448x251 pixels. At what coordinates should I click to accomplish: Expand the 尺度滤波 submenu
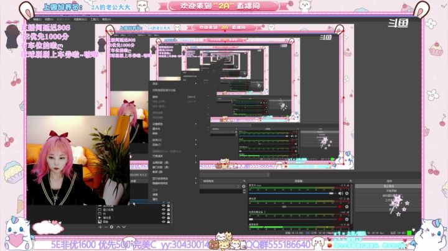tap(174, 156)
